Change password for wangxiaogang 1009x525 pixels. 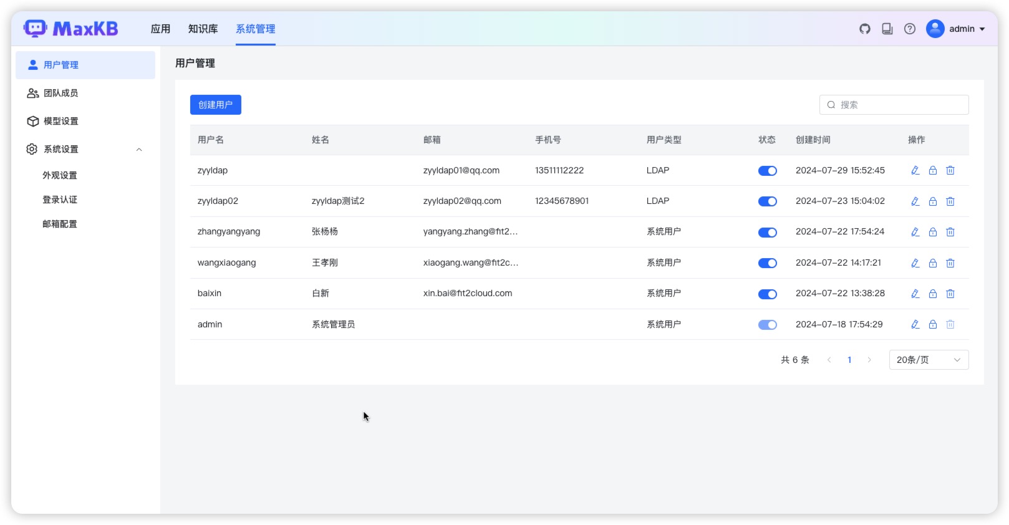click(x=933, y=263)
